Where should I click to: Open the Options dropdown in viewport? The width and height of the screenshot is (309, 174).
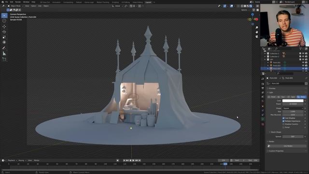click(245, 10)
